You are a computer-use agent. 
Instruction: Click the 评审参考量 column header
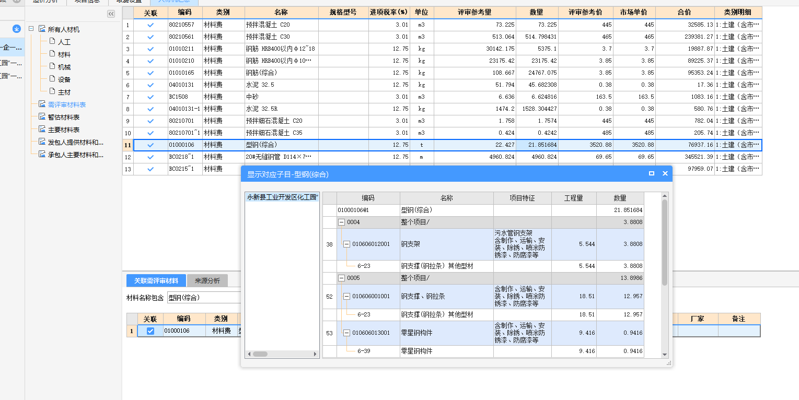(x=474, y=13)
